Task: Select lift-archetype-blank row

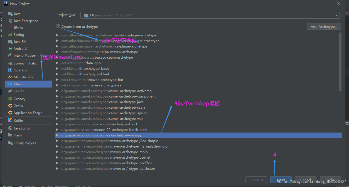Action: click(198, 74)
